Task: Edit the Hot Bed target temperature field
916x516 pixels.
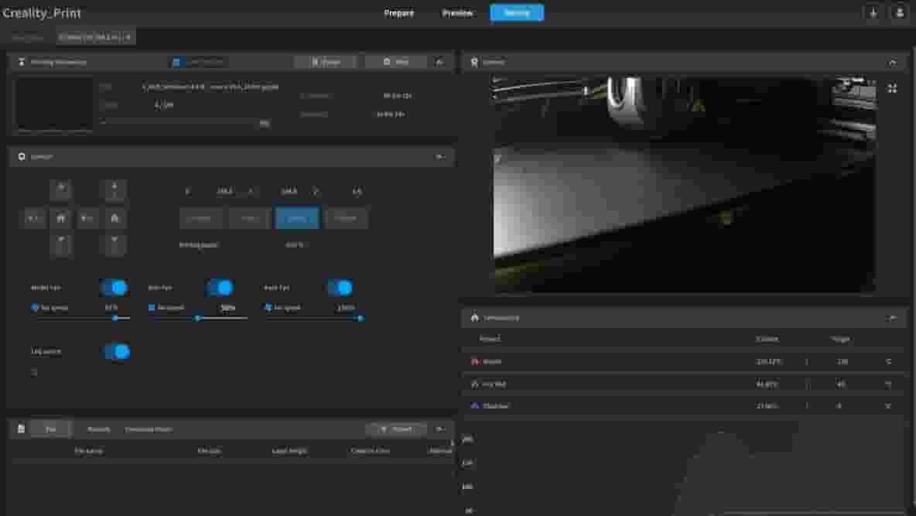Action: [x=842, y=384]
